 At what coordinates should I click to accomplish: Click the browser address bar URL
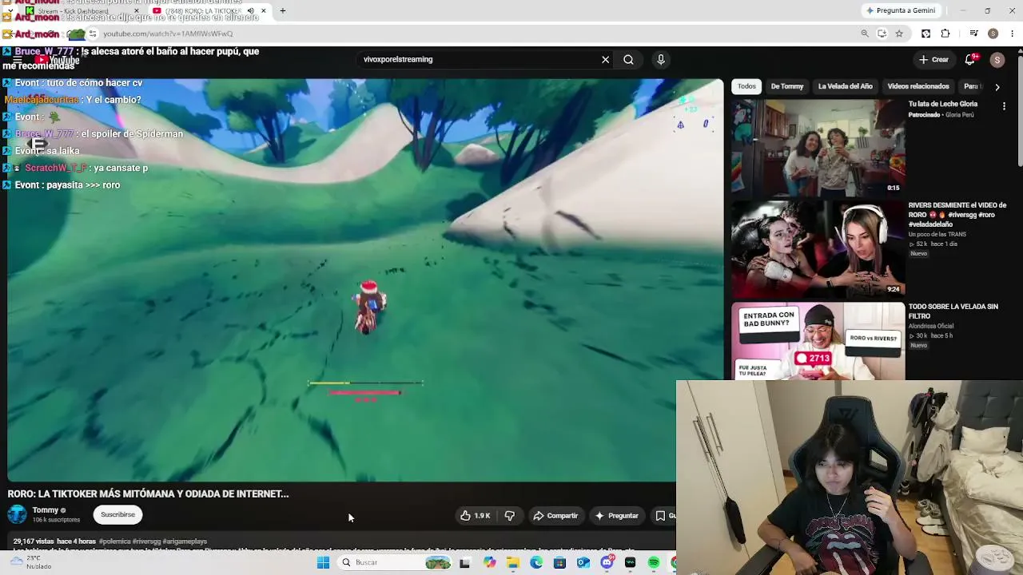[x=168, y=34]
